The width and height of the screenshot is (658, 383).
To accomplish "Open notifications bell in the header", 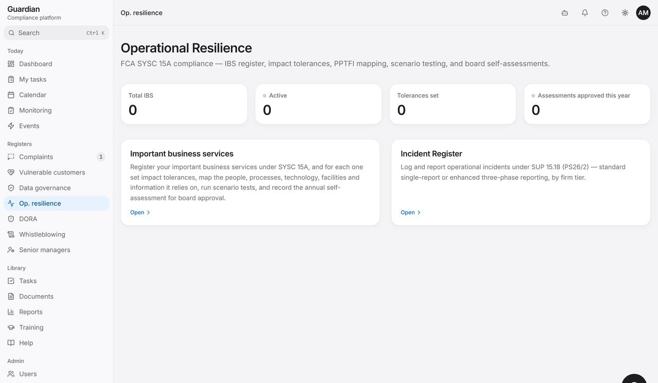I will (x=584, y=13).
